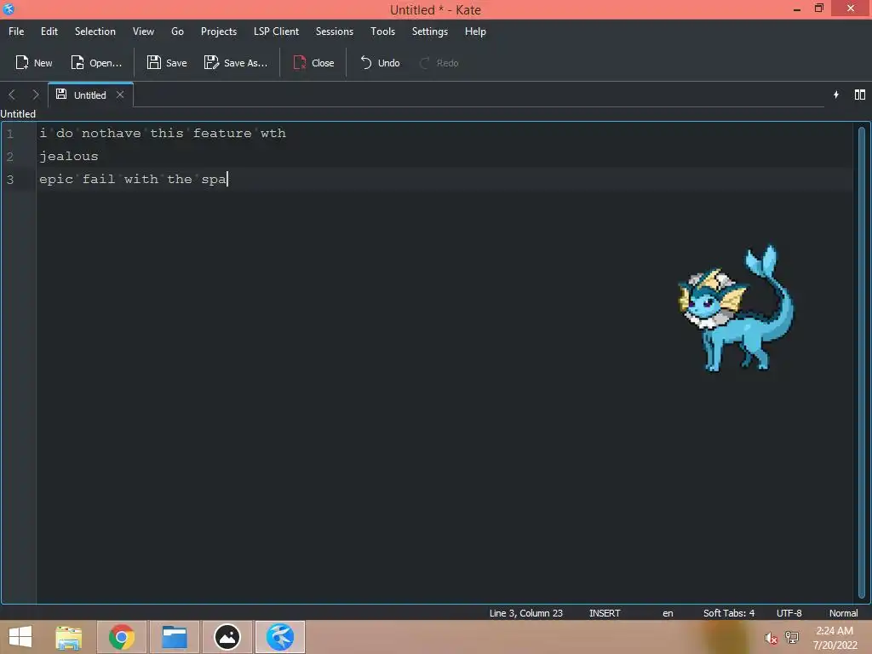The width and height of the screenshot is (872, 654).
Task: Open the Selection menu
Action: [95, 32]
